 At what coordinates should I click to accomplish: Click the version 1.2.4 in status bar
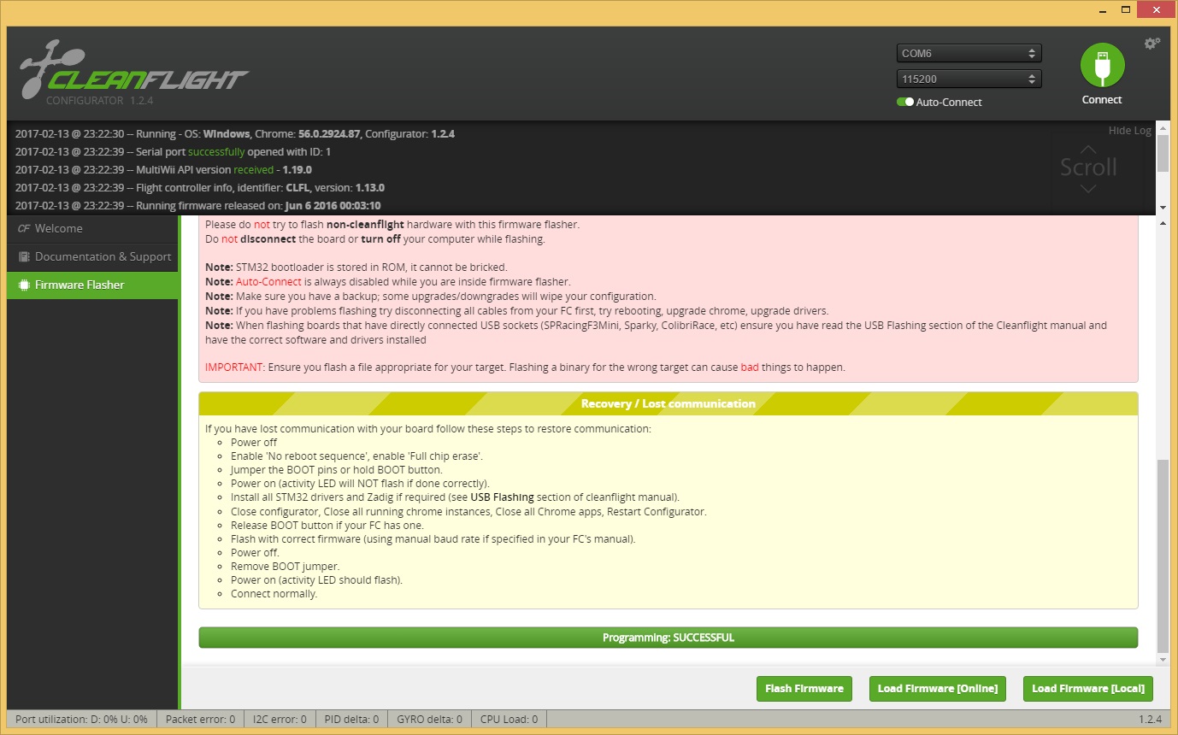pyautogui.click(x=1150, y=720)
